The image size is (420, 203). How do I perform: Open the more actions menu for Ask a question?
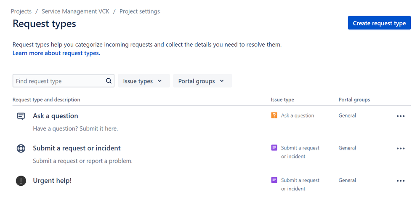(x=401, y=116)
